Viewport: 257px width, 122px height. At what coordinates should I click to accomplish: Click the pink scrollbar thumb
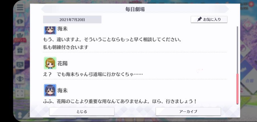(x=237, y=89)
